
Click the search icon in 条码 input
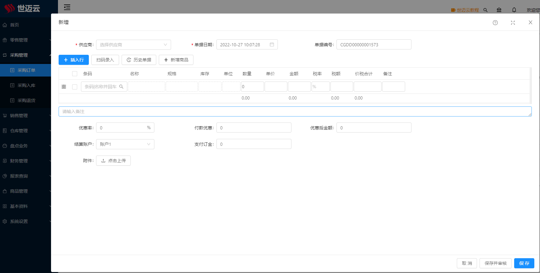[121, 87]
